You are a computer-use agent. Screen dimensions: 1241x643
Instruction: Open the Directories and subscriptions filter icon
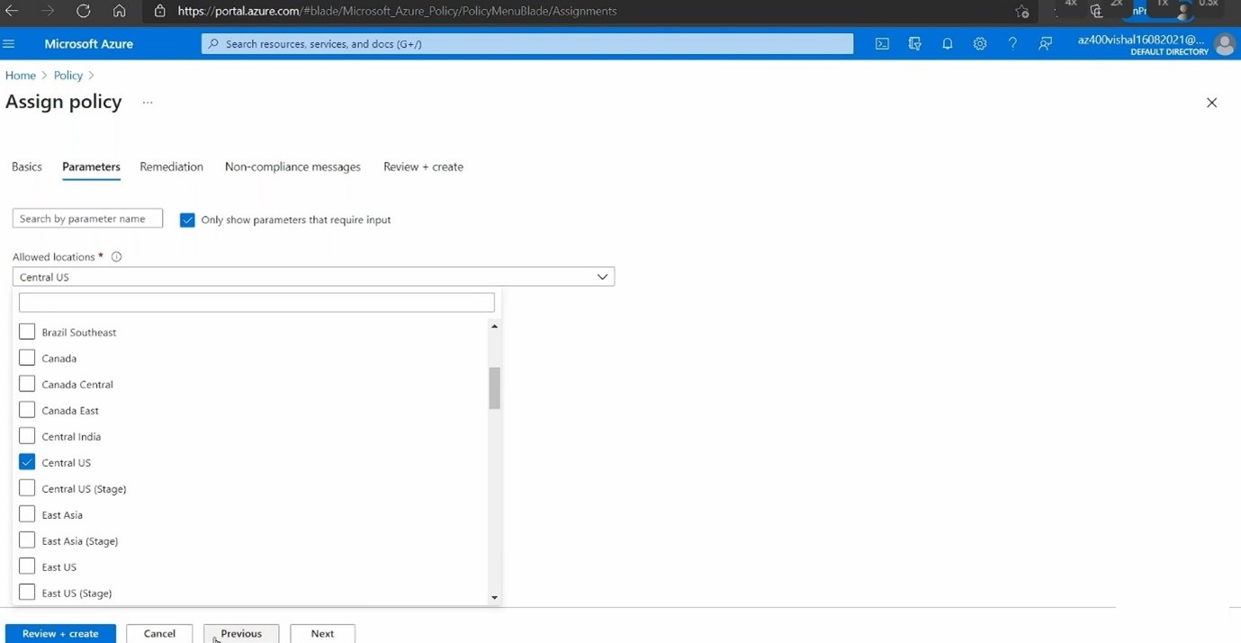click(x=915, y=44)
